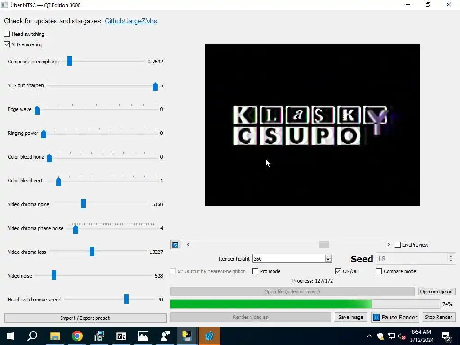Click Video chroma phase noise slider handle

coord(75,229)
